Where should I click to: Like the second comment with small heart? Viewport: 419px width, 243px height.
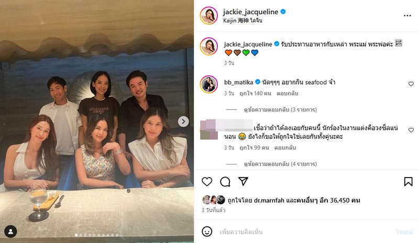pyautogui.click(x=411, y=130)
